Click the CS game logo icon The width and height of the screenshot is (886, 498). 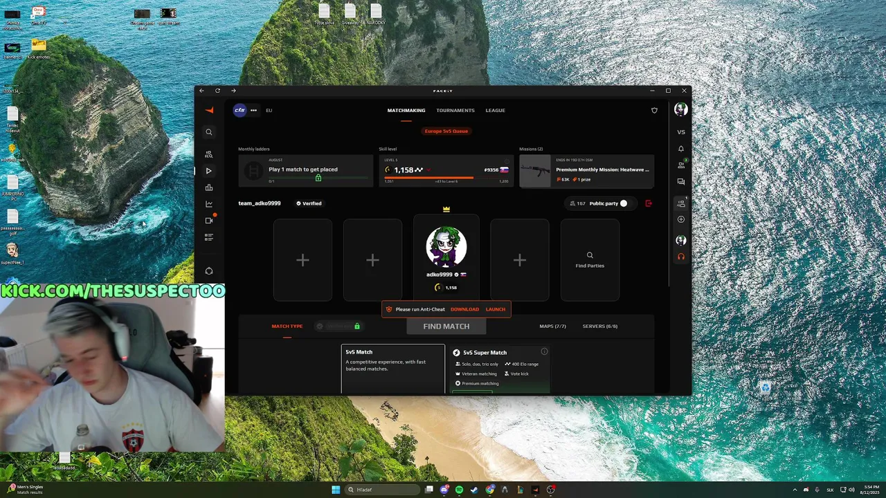[x=239, y=110]
